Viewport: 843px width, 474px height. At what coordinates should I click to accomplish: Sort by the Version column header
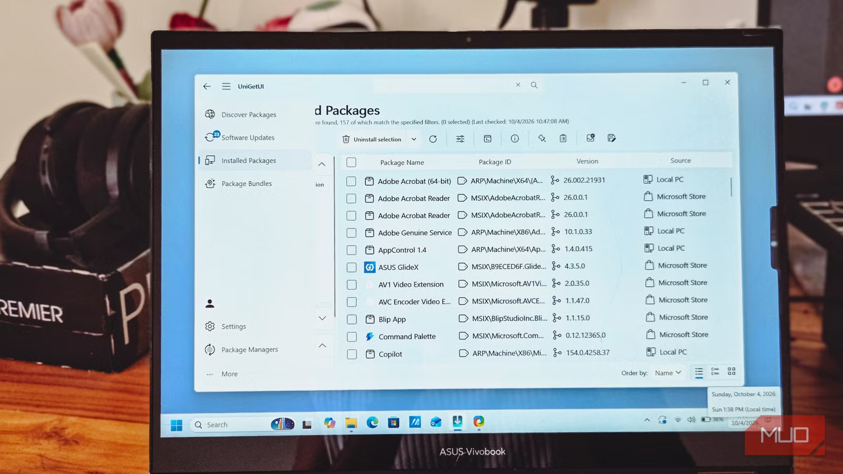coord(587,161)
